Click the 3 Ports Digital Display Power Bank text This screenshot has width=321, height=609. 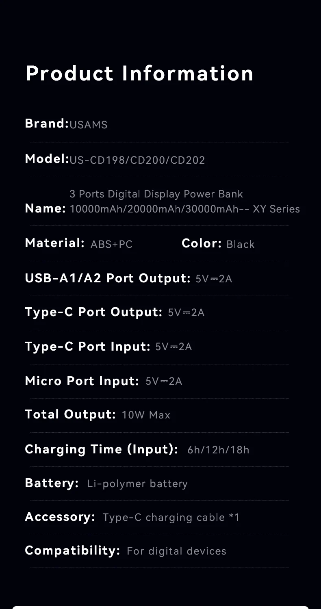(156, 194)
